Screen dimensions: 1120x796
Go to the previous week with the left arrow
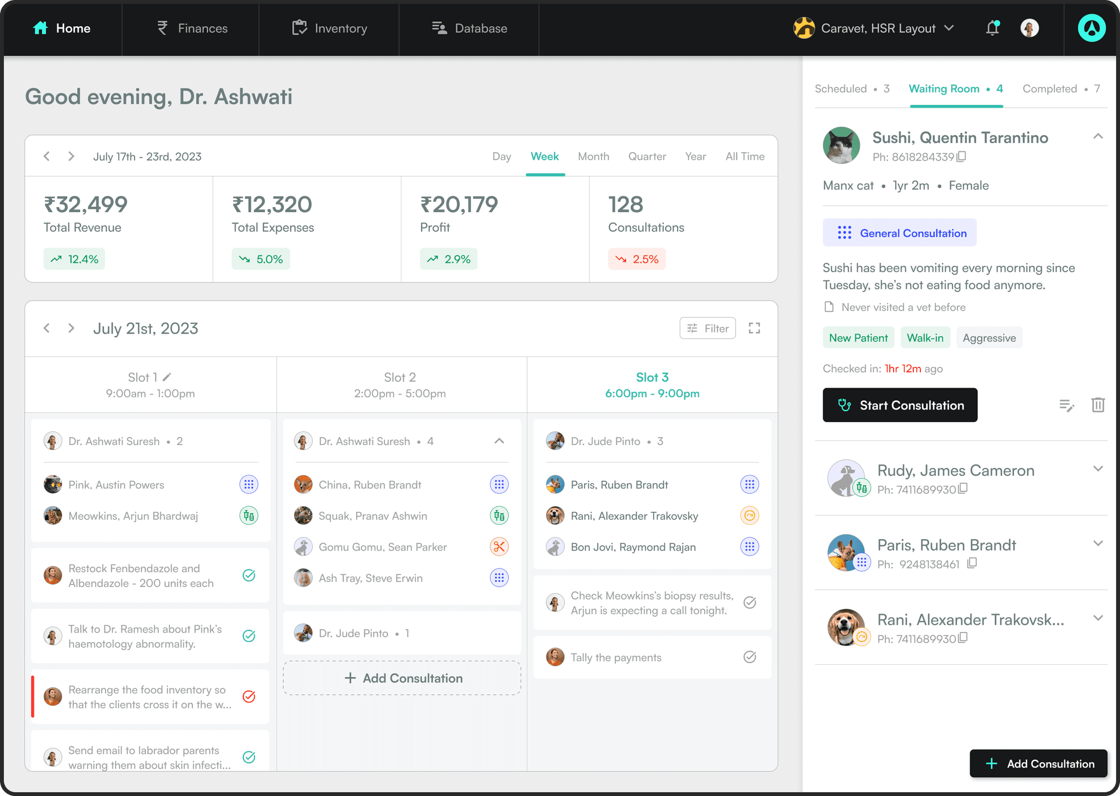(x=47, y=156)
